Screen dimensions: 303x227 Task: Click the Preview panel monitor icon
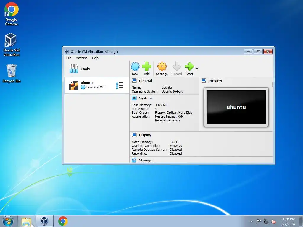[204, 81]
